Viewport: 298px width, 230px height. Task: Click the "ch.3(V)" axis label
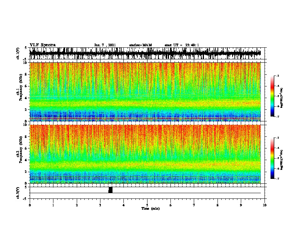(x=18, y=193)
